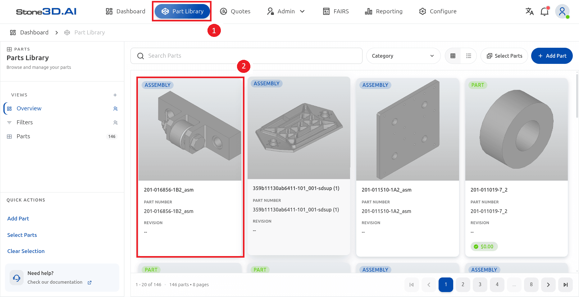This screenshot has width=579, height=297.
Task: Go to the next page arrow
Action: coord(548,285)
